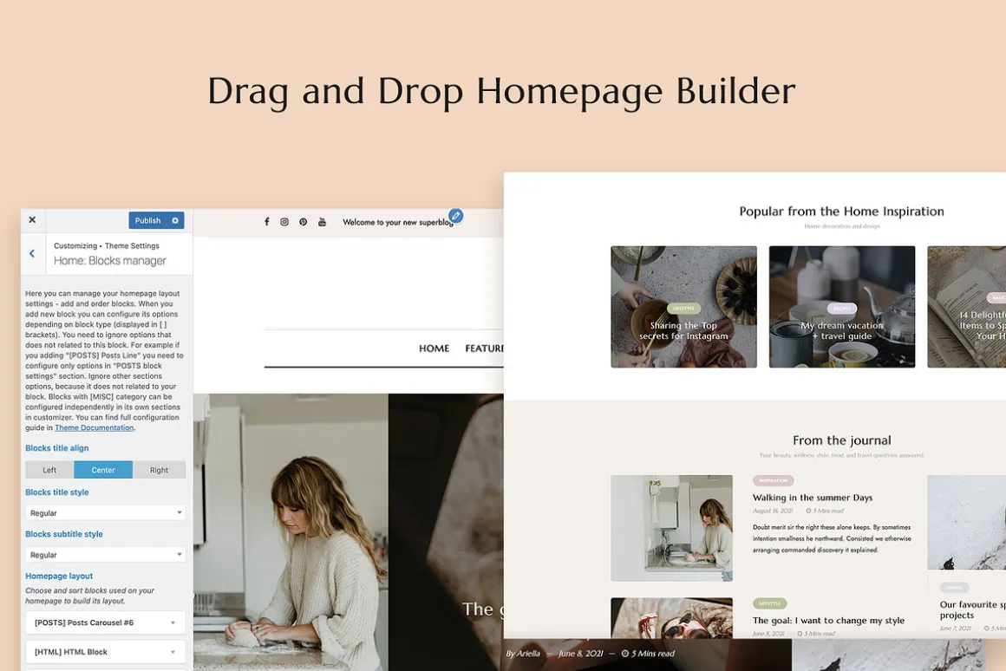
Task: Set blocks title align to Center
Action: click(x=103, y=470)
